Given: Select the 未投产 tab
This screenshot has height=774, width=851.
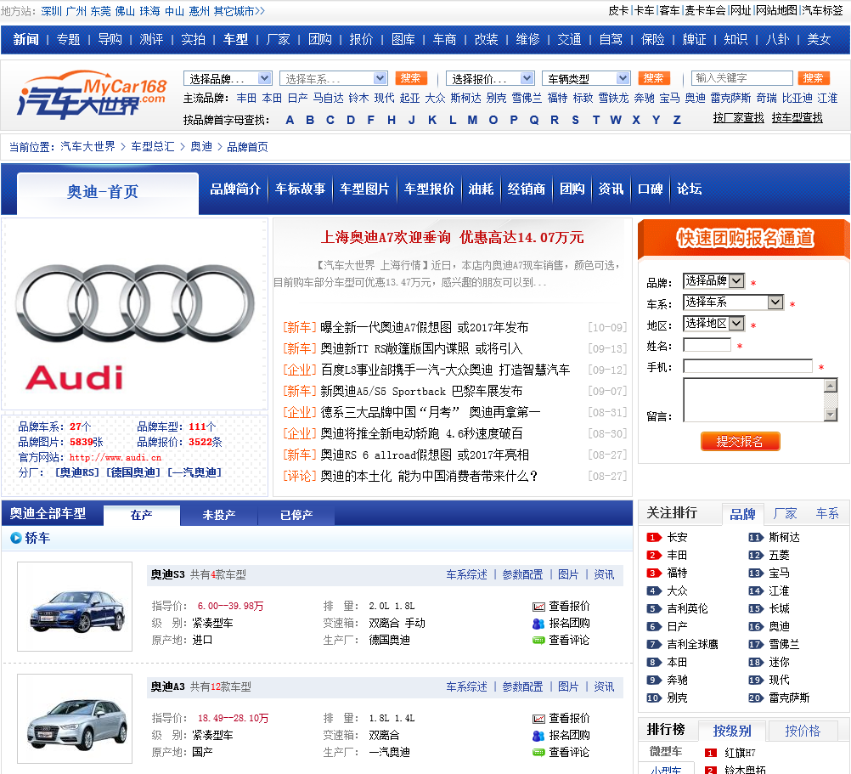Looking at the screenshot, I should 219,515.
